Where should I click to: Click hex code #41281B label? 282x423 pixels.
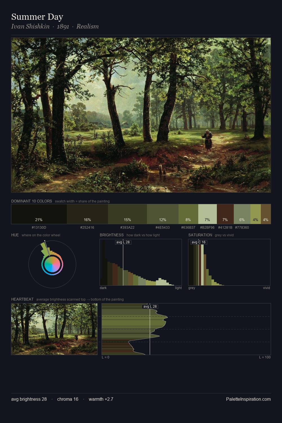225,228
